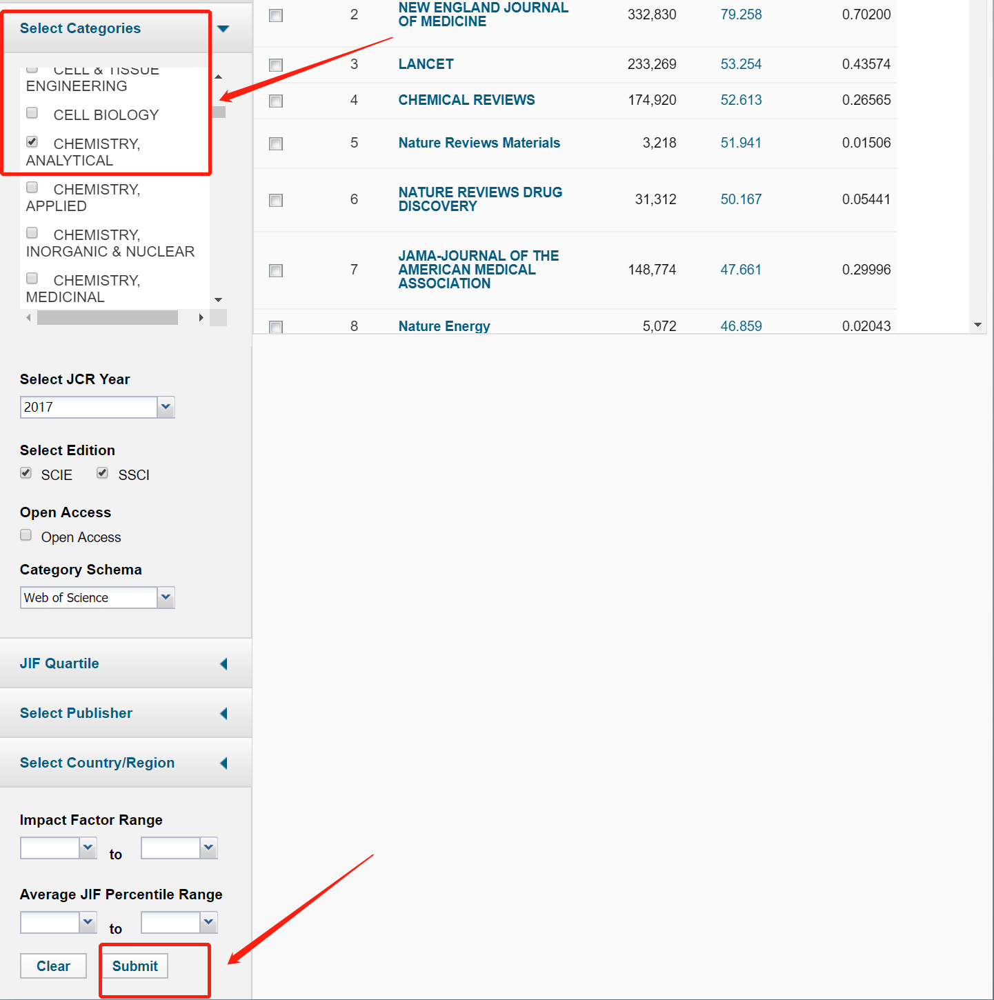
Task: Open Impact Factor Range minimum dropdown
Action: pyautogui.click(x=88, y=848)
